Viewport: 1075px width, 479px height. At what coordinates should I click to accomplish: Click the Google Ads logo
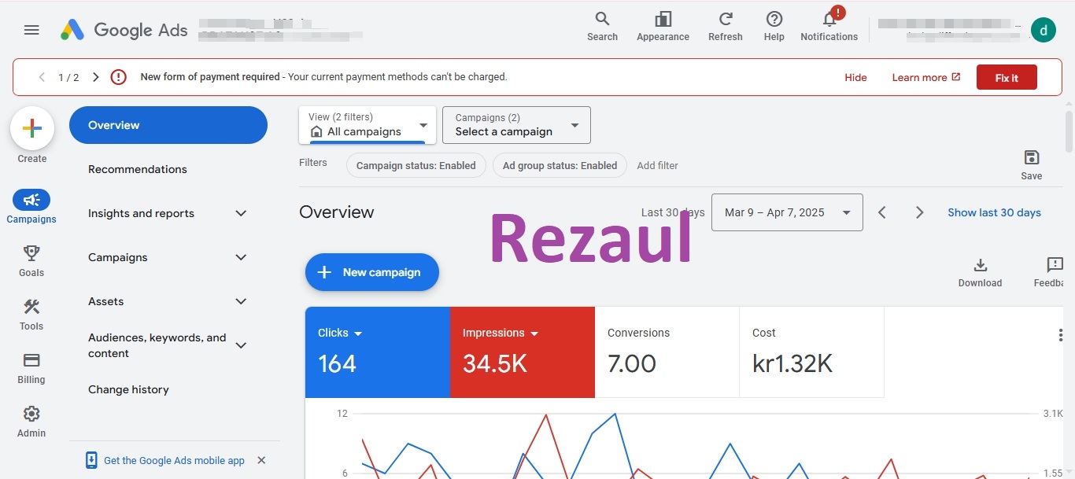click(124, 30)
